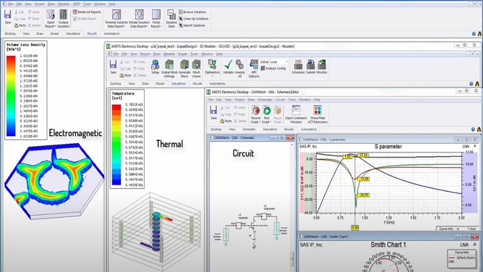
Task: Open Terminal Solution Data Report
Action: point(116,18)
